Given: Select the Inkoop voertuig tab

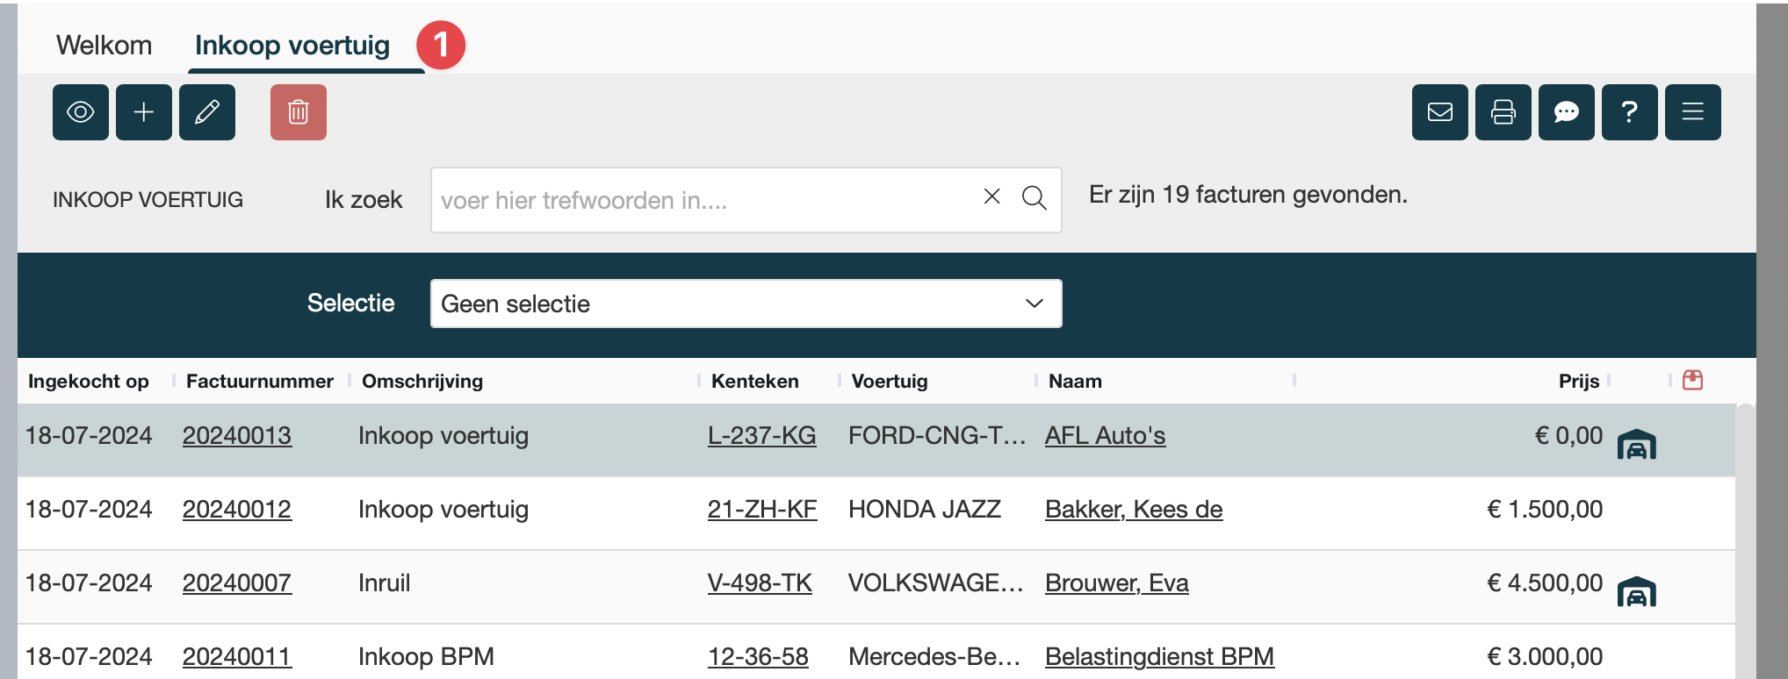Looking at the screenshot, I should pos(292,45).
